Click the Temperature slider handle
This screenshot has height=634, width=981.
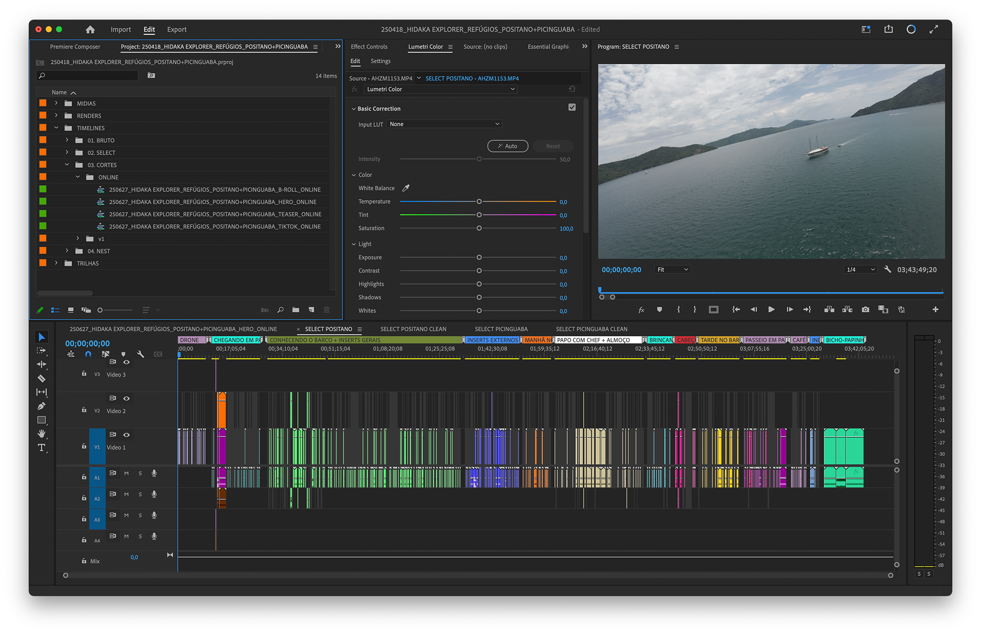pyautogui.click(x=479, y=202)
